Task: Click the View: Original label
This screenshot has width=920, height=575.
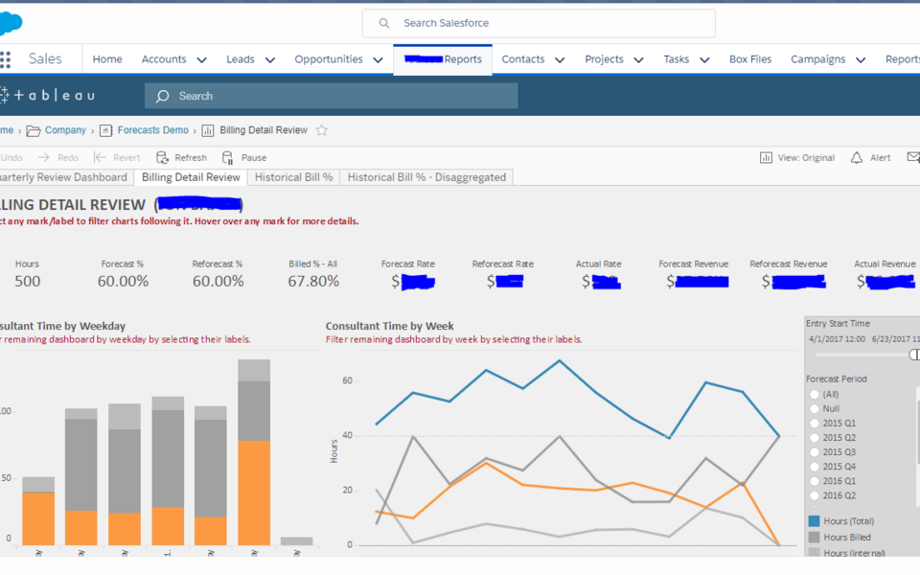Action: click(806, 158)
